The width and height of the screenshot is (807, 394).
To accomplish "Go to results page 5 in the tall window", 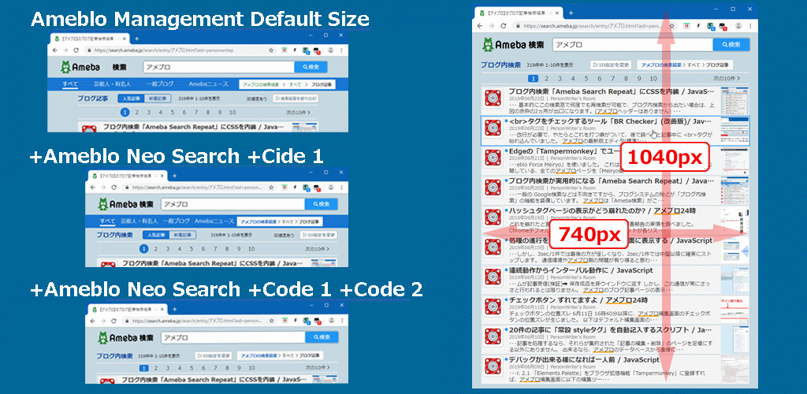I will [x=586, y=79].
